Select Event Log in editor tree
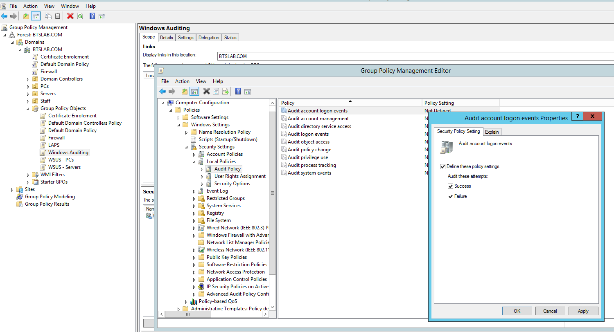 217,191
